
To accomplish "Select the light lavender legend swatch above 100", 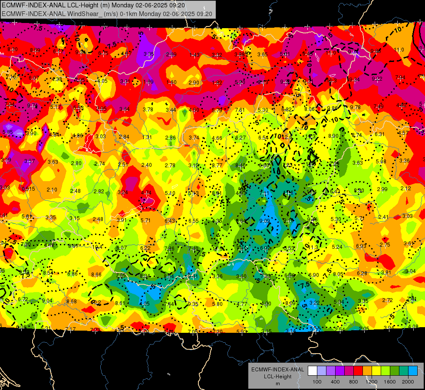I will click(x=322, y=370).
